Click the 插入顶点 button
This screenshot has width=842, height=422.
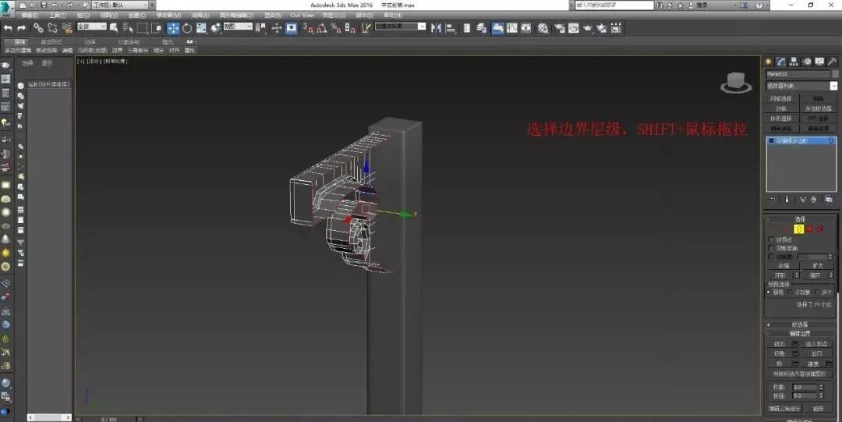[817, 344]
